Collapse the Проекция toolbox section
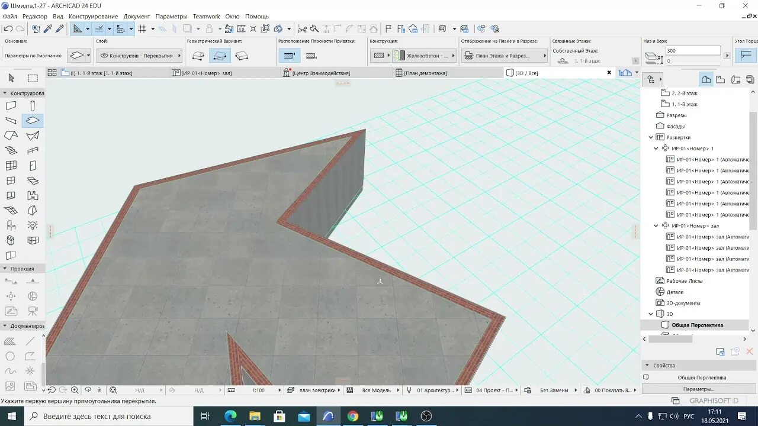Image resolution: width=758 pixels, height=426 pixels. coord(5,269)
